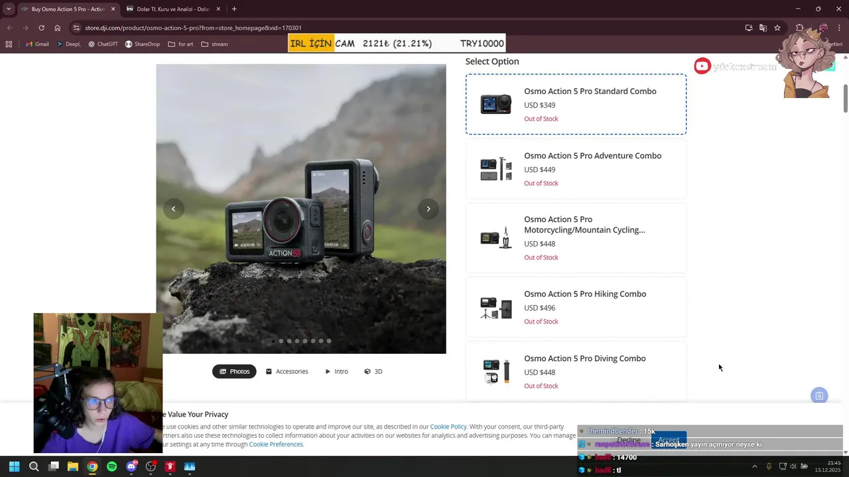Choose Osmo Action 5 Pro Hiking Combo option
Screen dimensions: 849x477
576,307
